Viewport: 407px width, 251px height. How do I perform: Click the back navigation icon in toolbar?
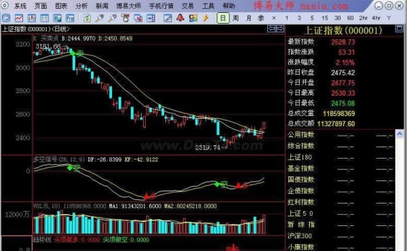point(6,18)
